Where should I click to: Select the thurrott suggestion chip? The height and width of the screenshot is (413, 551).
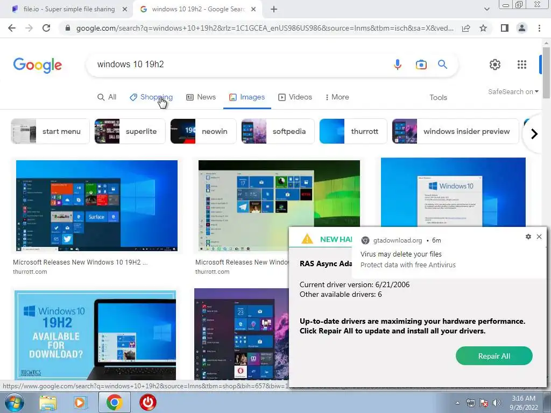353,131
